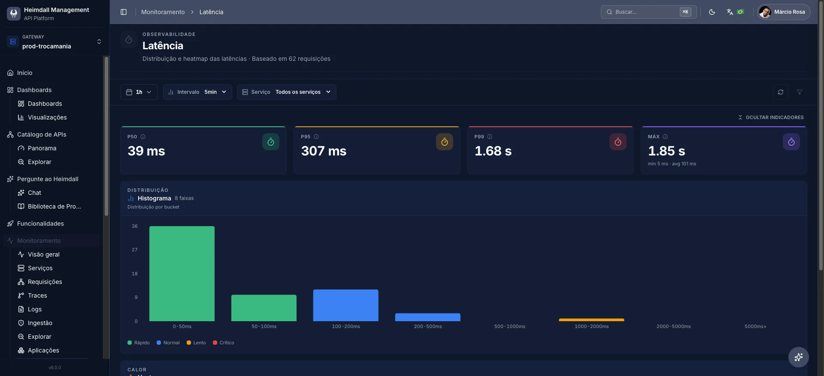Open the Intervalo 5min dropdown
The height and width of the screenshot is (376, 824).
(x=197, y=92)
